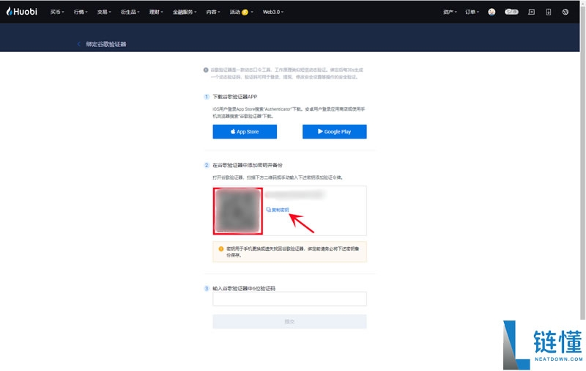Screen dimensions: 586x371
Task: Click the 复制密钥 copy key link
Action: (x=278, y=210)
